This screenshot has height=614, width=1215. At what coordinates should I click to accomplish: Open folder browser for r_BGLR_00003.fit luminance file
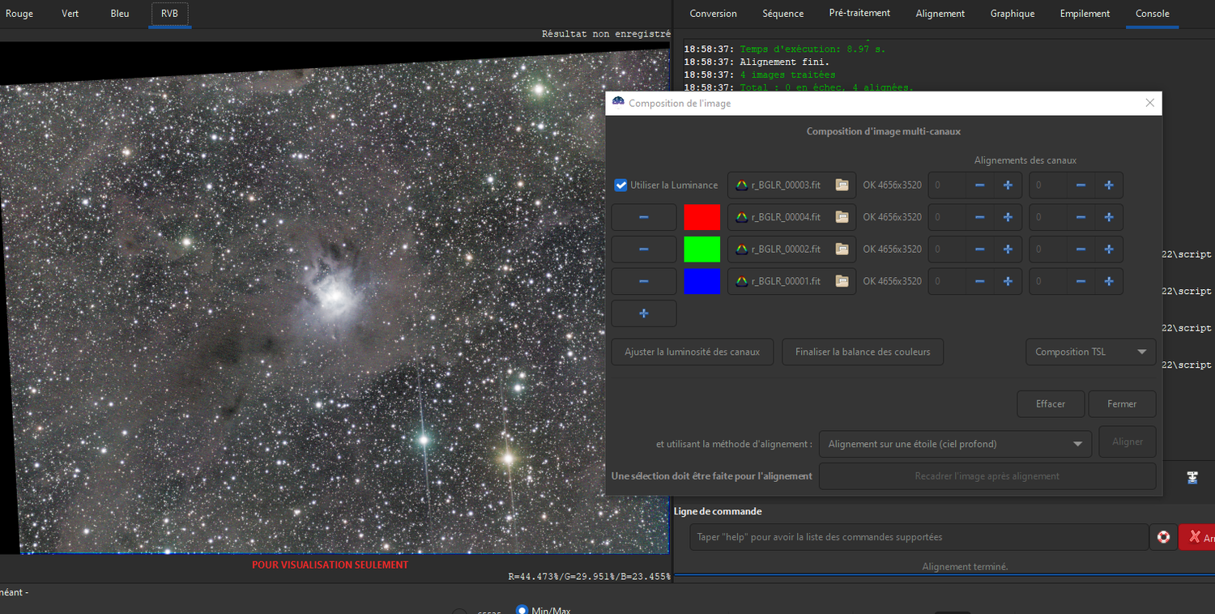pyautogui.click(x=842, y=185)
